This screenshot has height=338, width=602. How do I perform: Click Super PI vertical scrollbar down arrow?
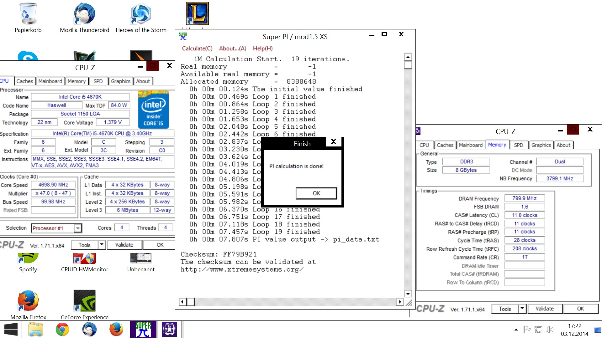coord(408,294)
